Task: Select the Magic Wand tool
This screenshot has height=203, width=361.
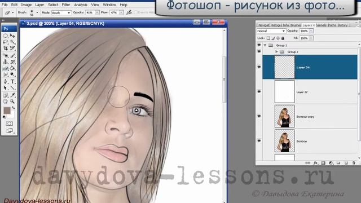Action: click(12, 42)
